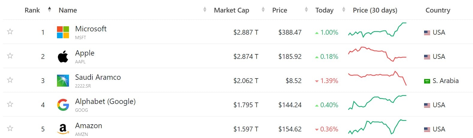
Task: Toggle the favorite star for Saudi Aramco
Action: pyautogui.click(x=10, y=80)
